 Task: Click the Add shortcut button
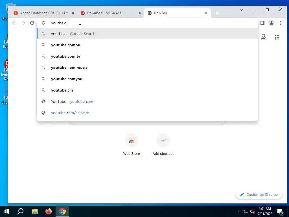163,145
